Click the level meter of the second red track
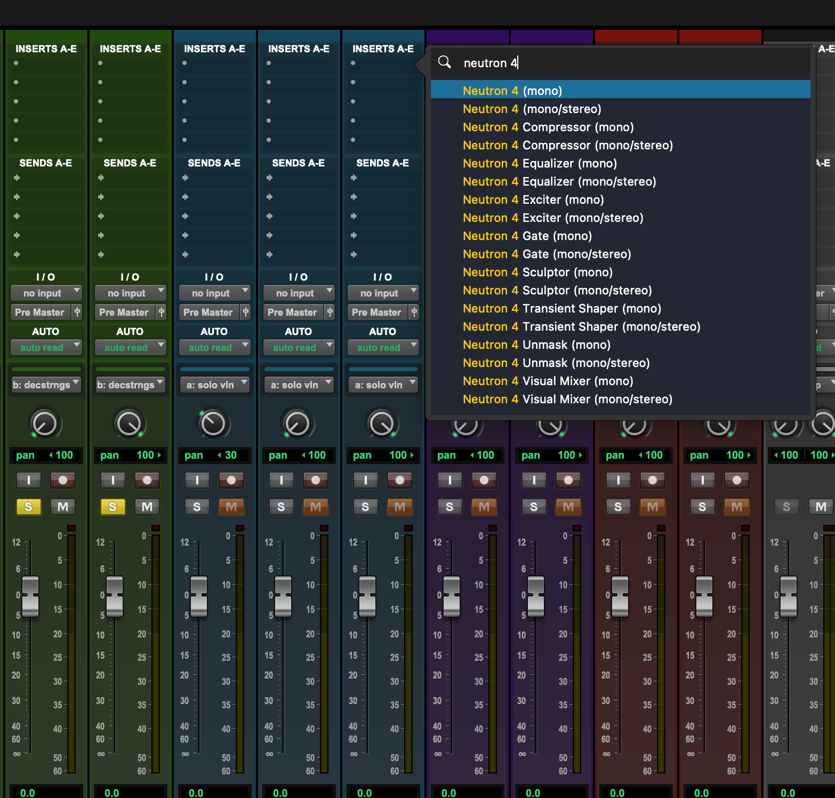The height and width of the screenshot is (798, 835). click(x=745, y=654)
